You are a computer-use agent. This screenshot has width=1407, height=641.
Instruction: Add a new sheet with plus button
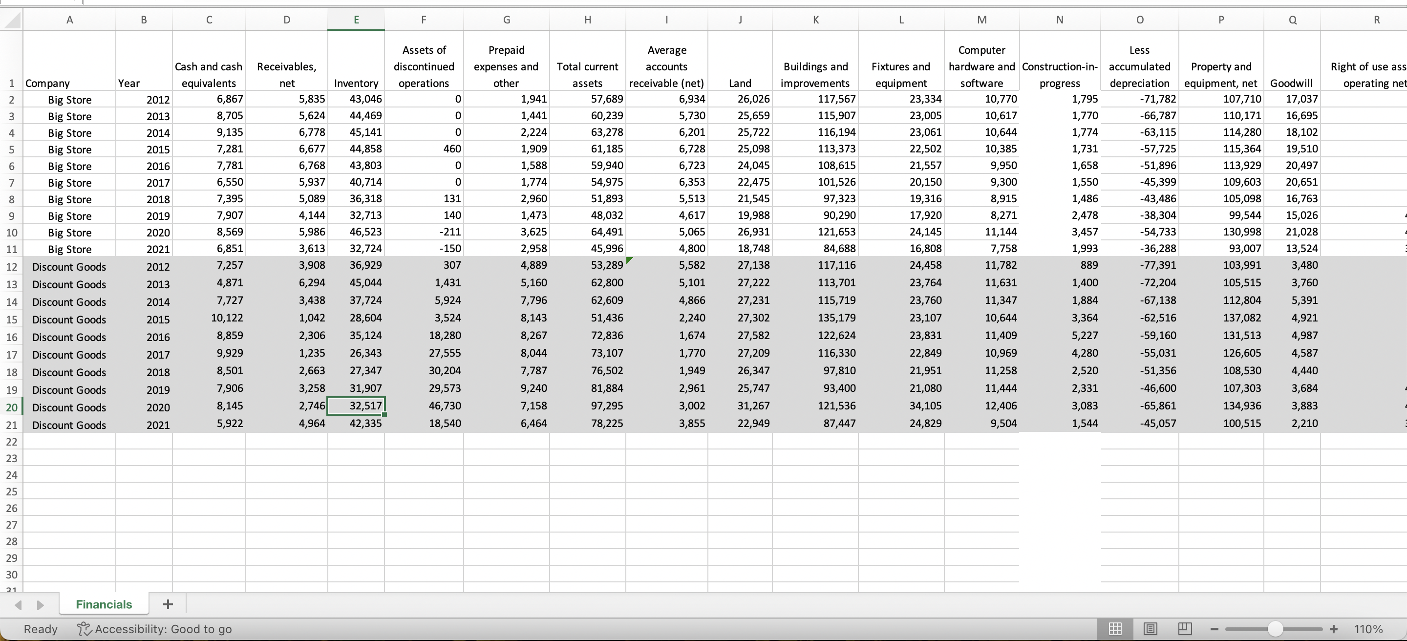168,604
